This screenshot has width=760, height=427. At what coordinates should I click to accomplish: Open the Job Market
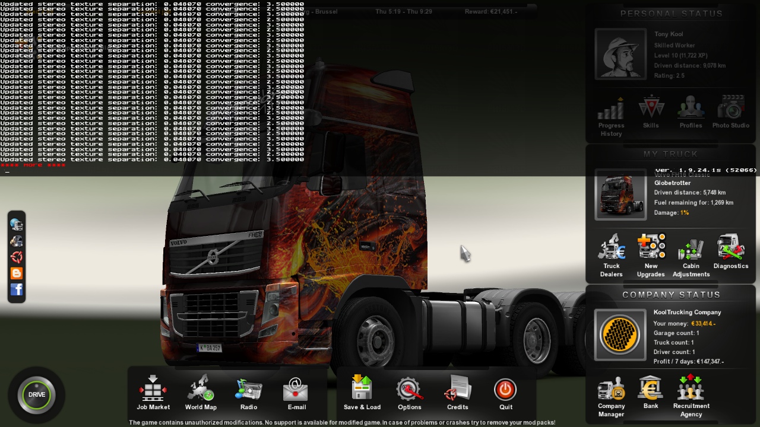coord(153,393)
